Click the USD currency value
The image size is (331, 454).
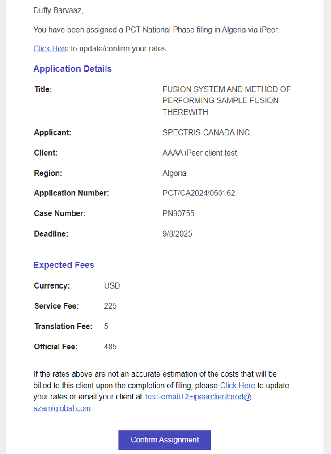(112, 286)
